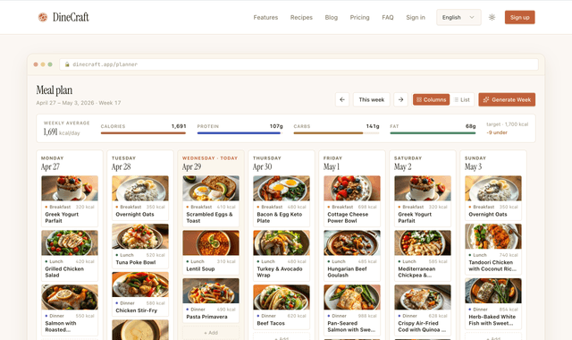Click 'Apr 29' date heading
The height and width of the screenshot is (340, 572).
(191, 167)
